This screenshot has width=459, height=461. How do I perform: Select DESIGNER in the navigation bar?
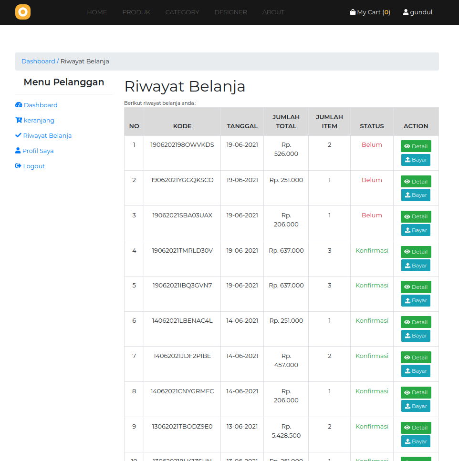230,12
